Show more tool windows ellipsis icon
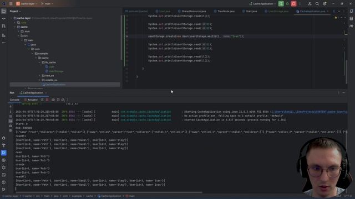 tap(4, 43)
